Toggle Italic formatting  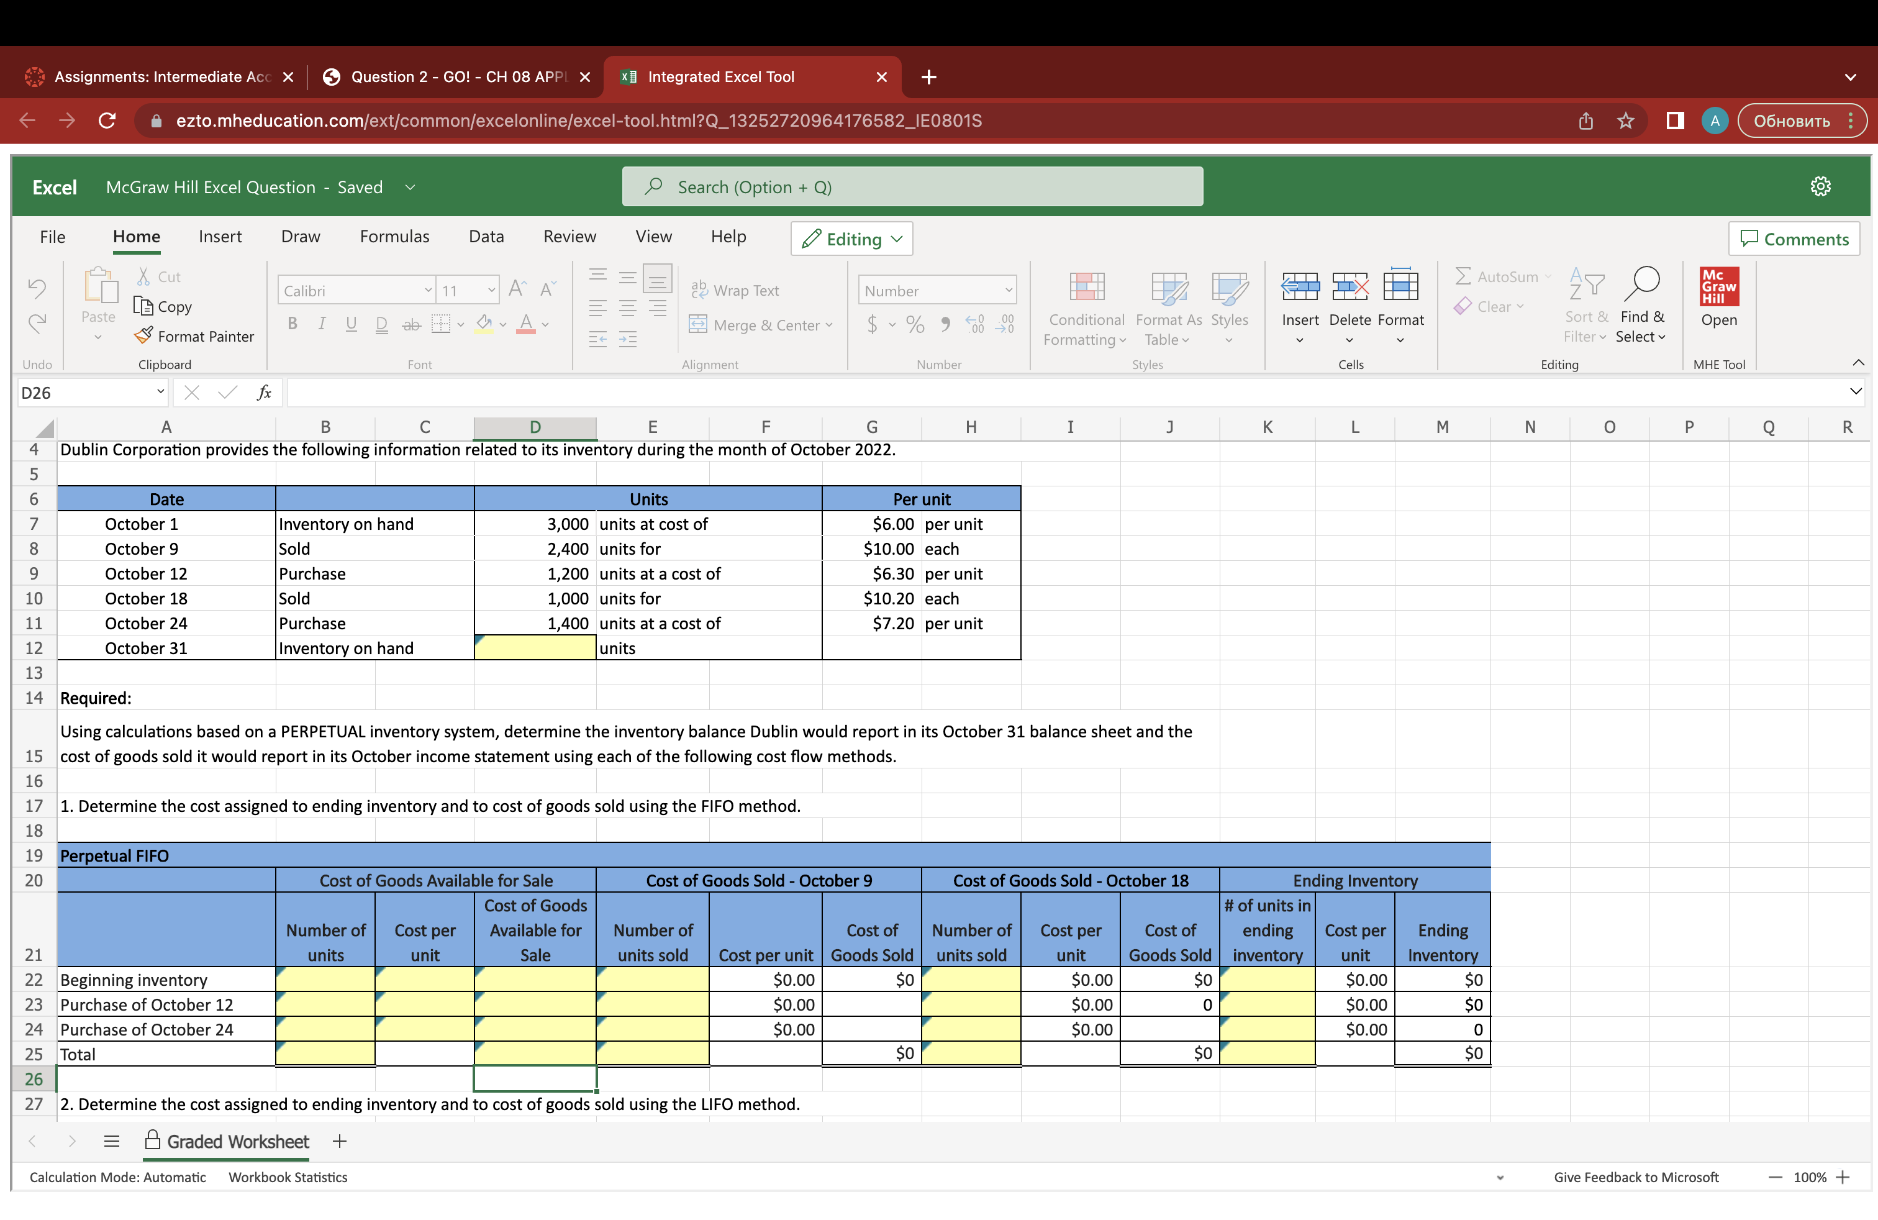pos(322,324)
